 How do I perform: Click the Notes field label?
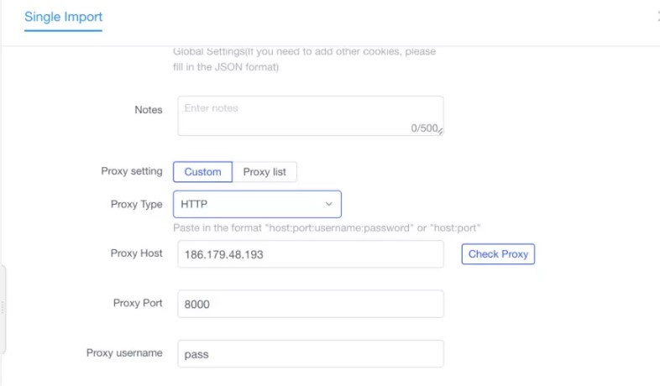[x=148, y=110]
